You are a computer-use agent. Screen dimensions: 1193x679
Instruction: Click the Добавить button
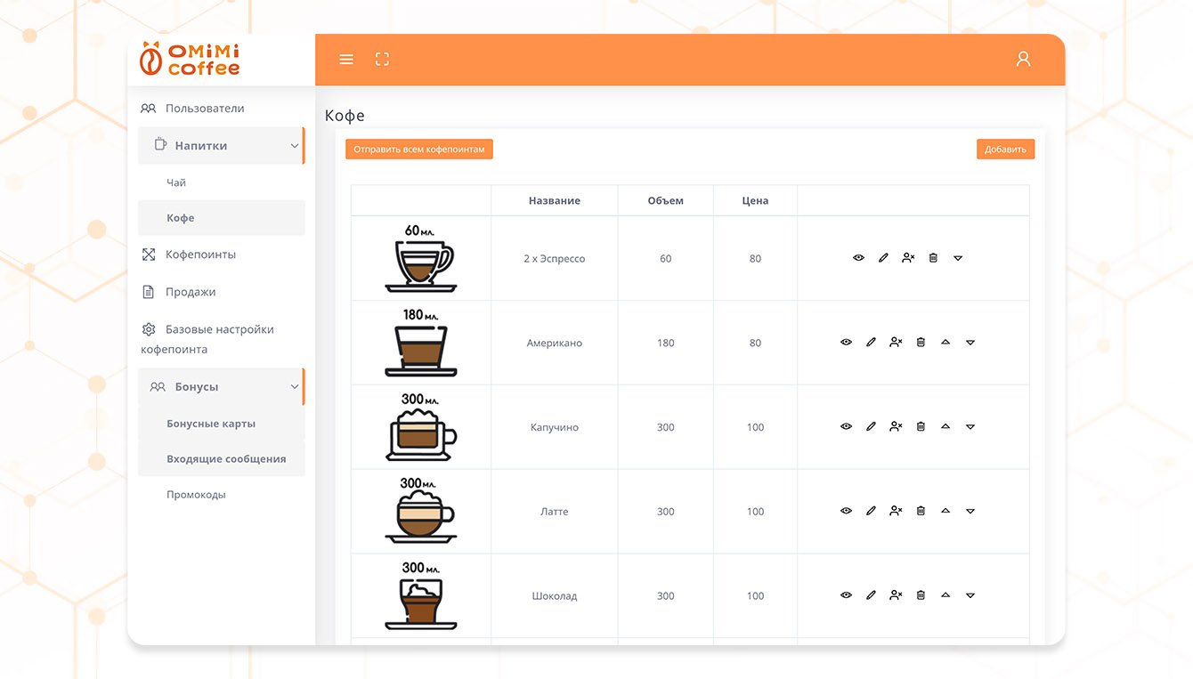(1005, 150)
